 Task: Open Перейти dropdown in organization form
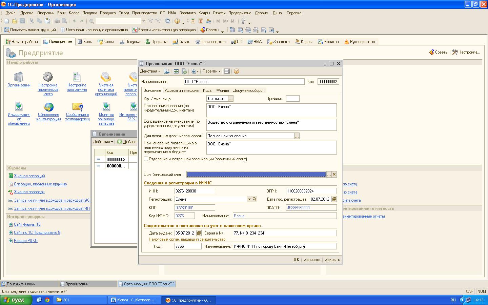[211, 71]
